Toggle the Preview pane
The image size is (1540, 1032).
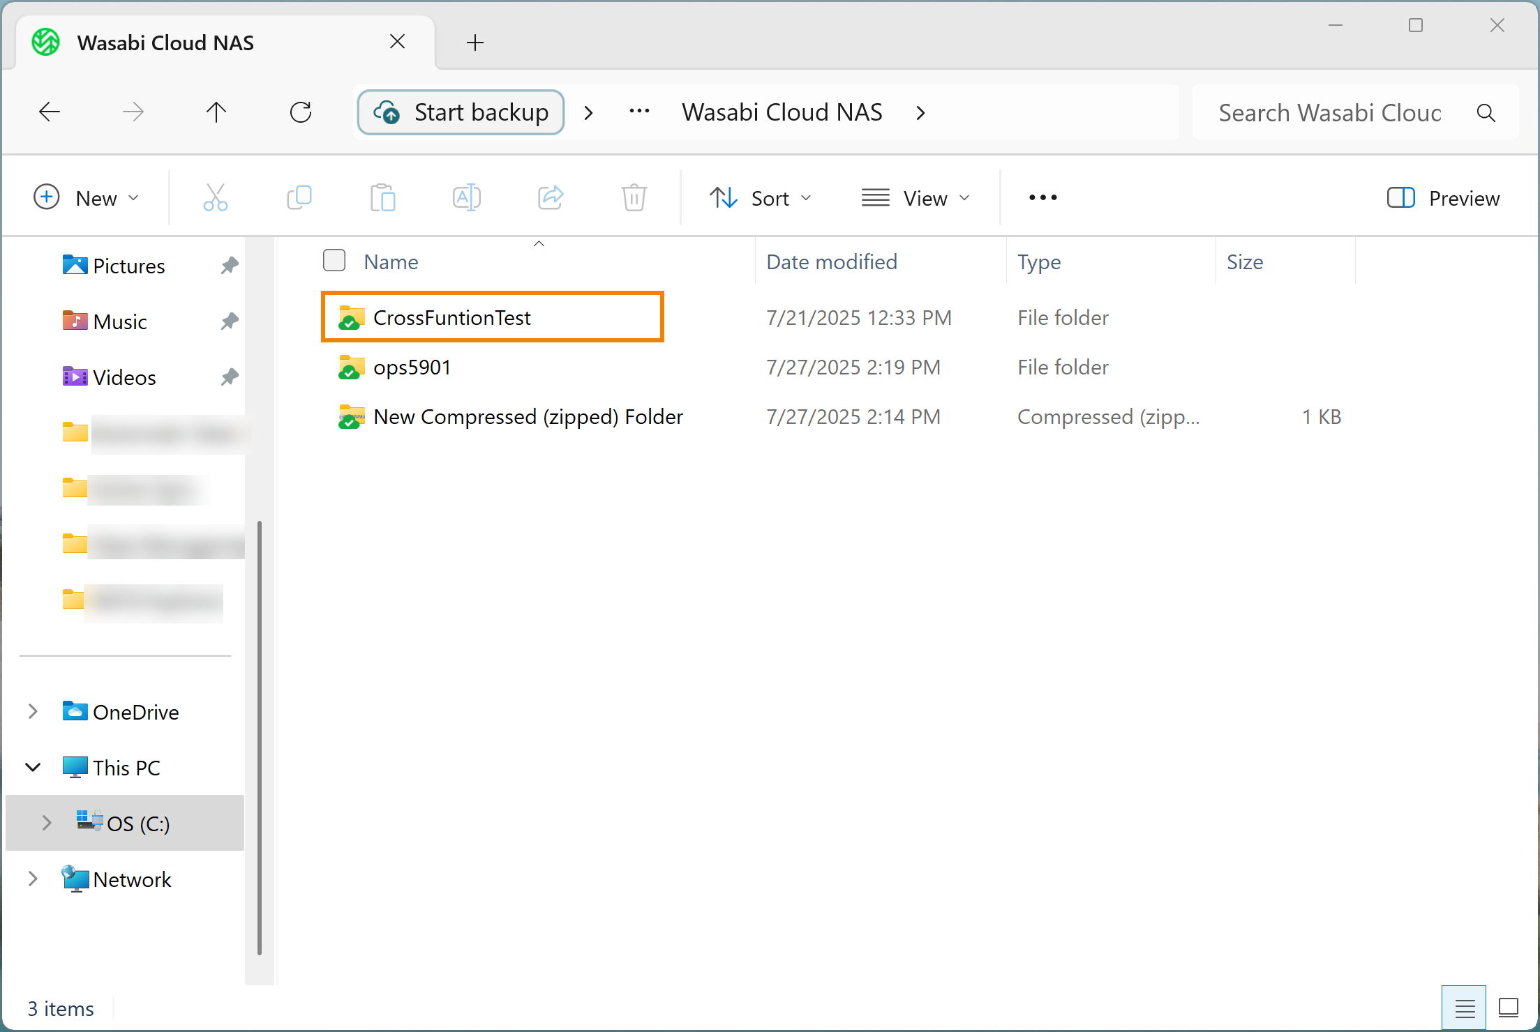(1443, 198)
